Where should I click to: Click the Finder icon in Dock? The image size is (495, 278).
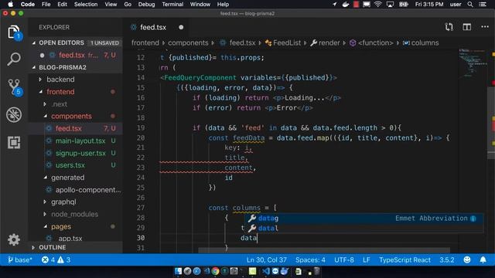pyautogui.click(x=178, y=271)
